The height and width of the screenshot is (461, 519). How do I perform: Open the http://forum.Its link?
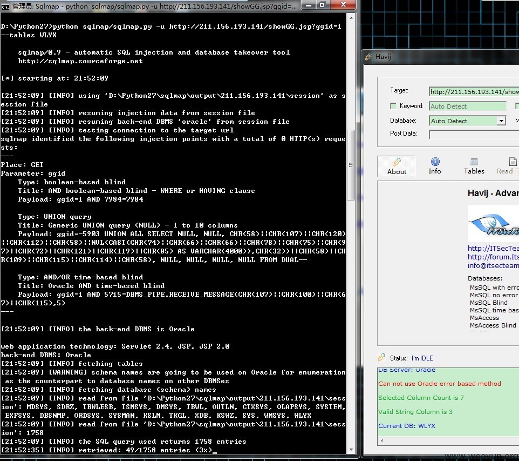tap(493, 257)
